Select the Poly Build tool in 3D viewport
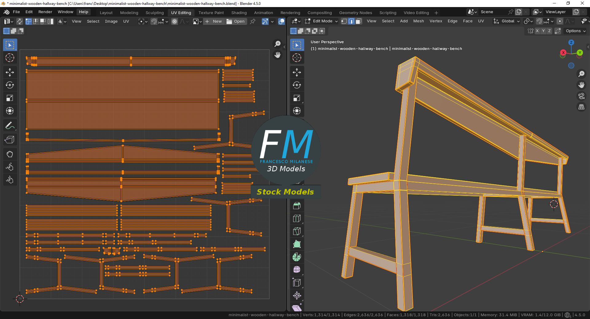 297,244
